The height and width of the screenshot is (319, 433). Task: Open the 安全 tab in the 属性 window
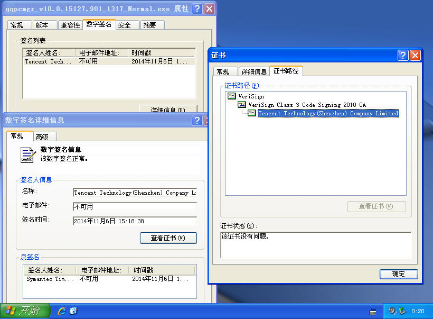[127, 25]
